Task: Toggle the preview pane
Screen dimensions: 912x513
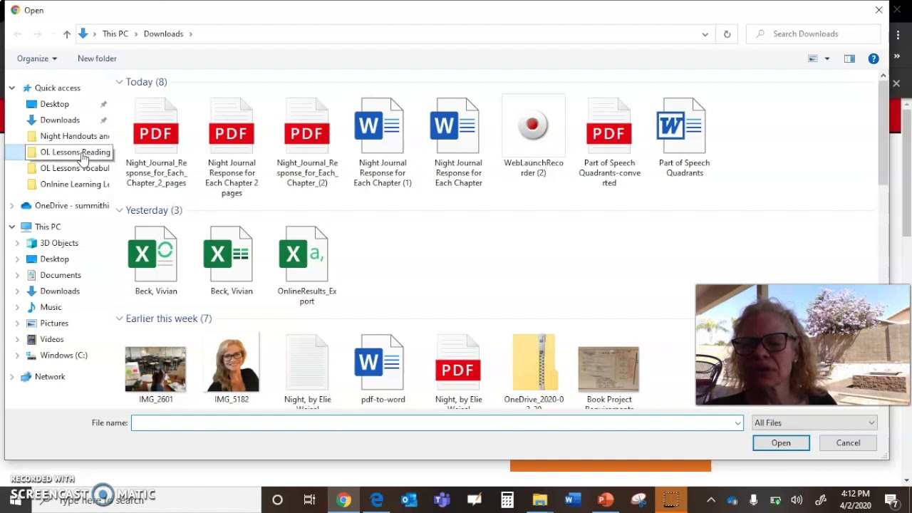Action: coord(849,58)
